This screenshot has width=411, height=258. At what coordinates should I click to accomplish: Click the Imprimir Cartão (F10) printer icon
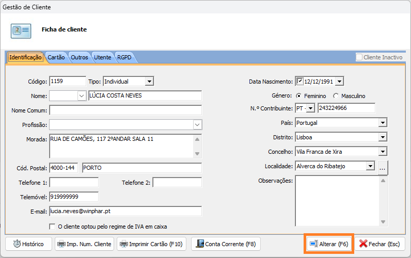pyautogui.click(x=123, y=244)
